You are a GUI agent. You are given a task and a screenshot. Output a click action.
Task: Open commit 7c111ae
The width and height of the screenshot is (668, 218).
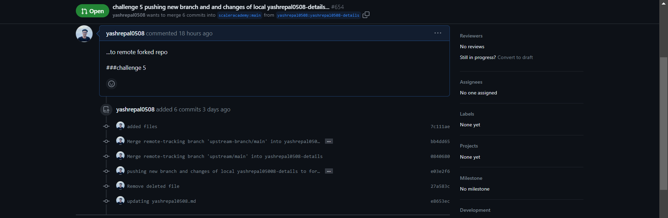point(440,126)
